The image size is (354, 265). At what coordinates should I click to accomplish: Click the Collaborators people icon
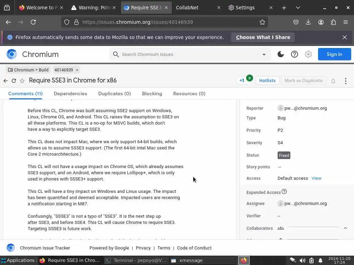tap(281, 228)
